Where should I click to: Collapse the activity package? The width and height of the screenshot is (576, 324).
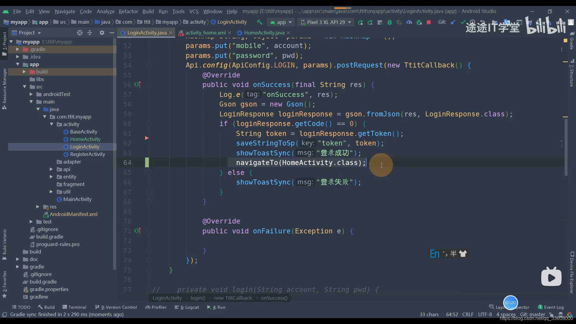tap(52, 124)
